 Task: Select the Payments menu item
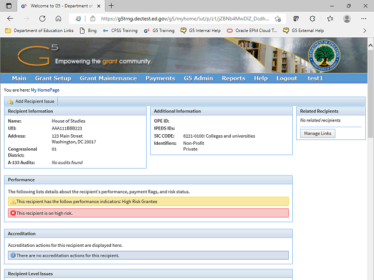(x=160, y=78)
